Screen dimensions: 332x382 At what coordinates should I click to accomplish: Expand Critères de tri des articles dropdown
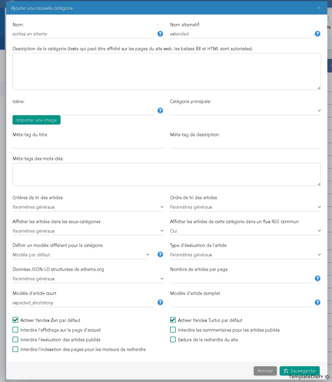coord(88,207)
